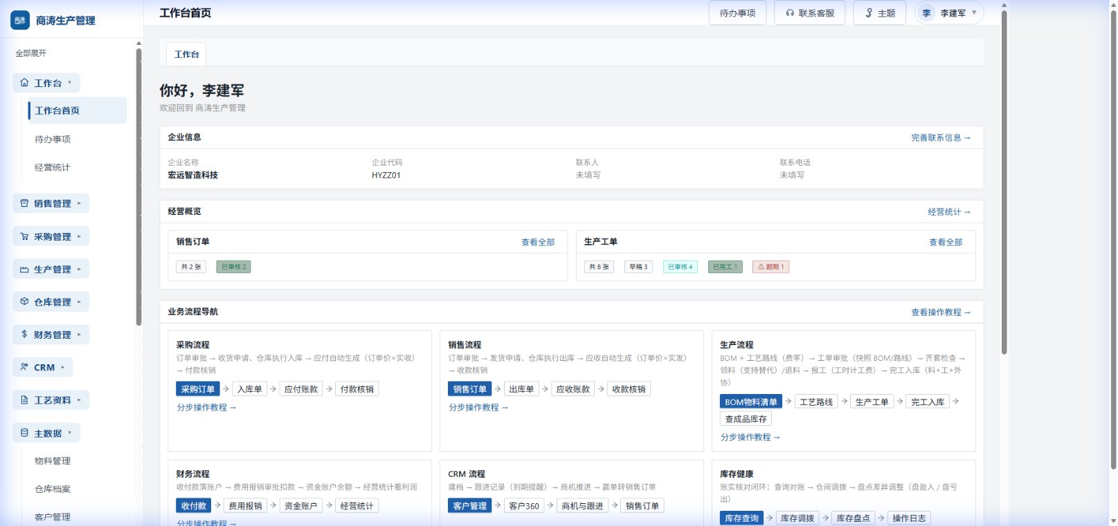Open the 完善联系信息 link
The image size is (1118, 526).
pyautogui.click(x=941, y=138)
